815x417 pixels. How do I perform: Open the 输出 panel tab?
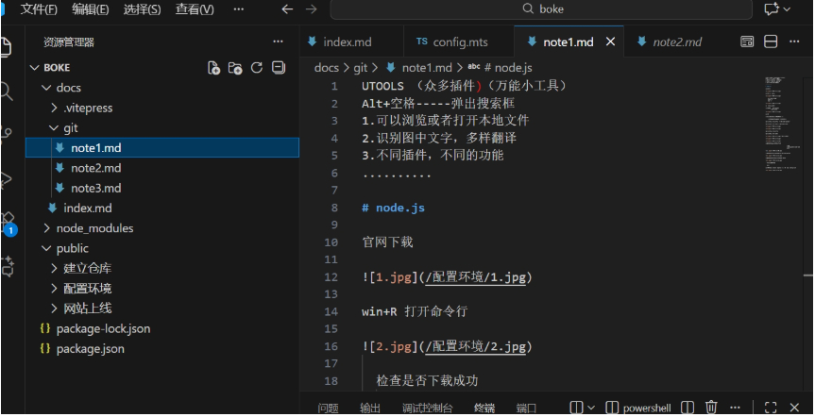(370, 409)
